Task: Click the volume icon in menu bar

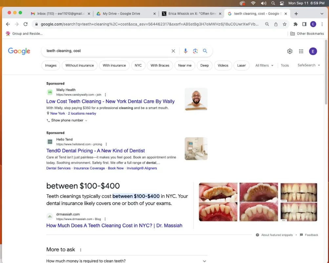Action: (263, 3)
